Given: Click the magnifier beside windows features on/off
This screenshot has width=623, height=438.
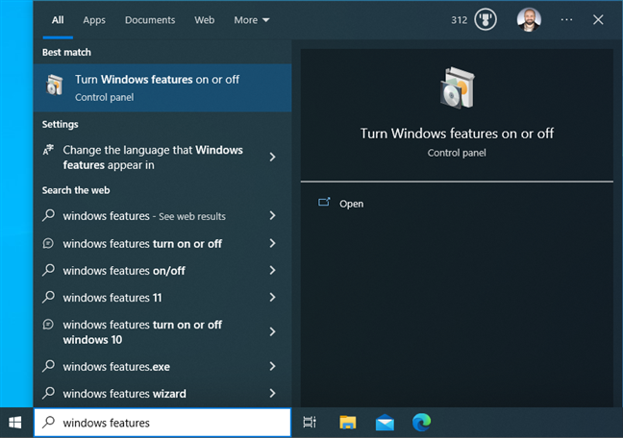Looking at the screenshot, I should point(48,270).
